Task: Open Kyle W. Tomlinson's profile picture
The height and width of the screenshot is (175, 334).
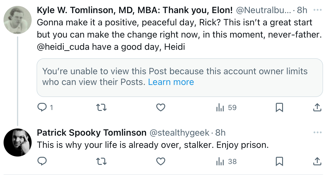Action: tap(18, 20)
